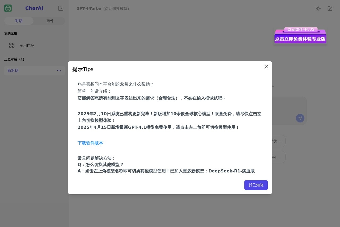Click the ChatGPT-PLUS promotional banner
Viewport: 340px width, 227px height.
tap(300, 36)
